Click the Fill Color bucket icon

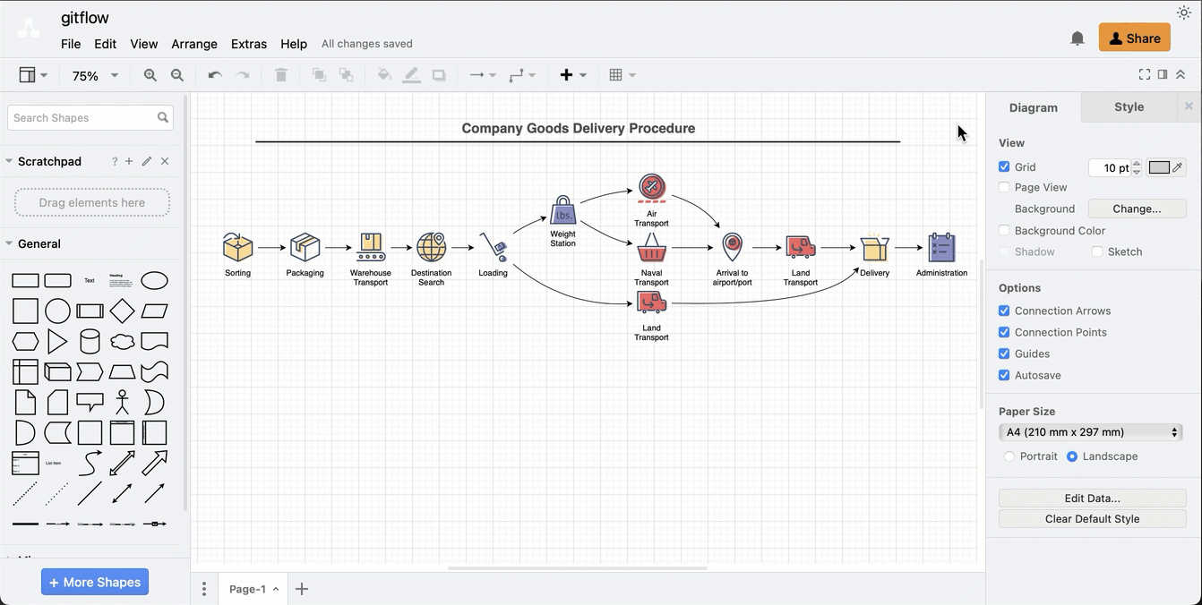point(384,75)
